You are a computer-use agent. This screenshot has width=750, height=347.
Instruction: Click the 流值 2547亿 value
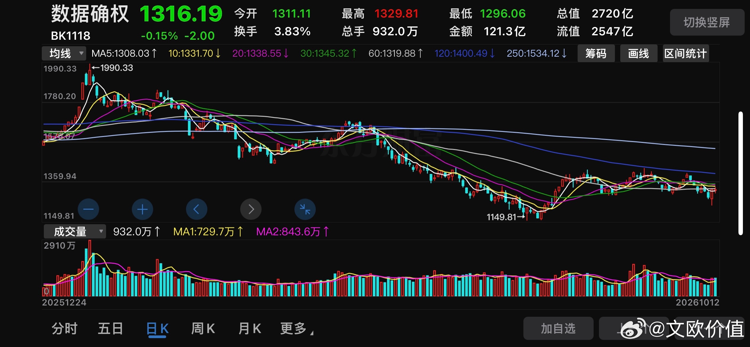[612, 31]
